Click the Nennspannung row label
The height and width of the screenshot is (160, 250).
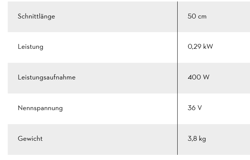click(x=40, y=108)
